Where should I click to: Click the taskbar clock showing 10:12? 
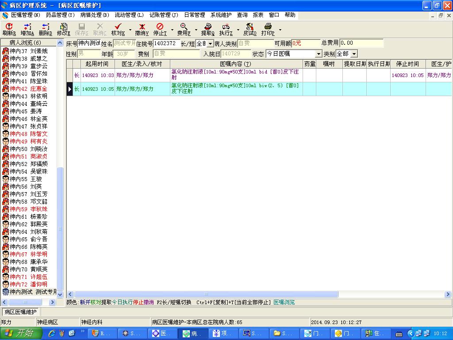[x=440, y=334]
